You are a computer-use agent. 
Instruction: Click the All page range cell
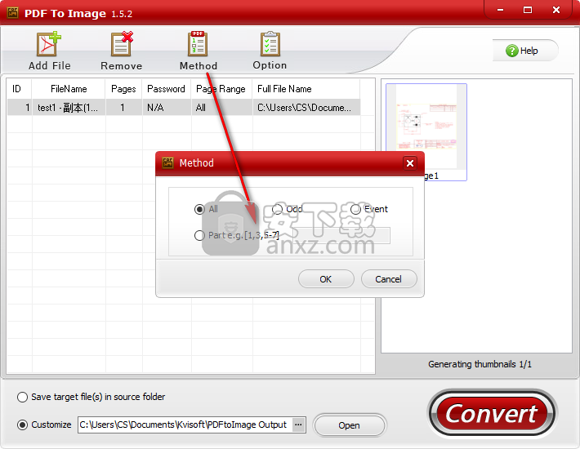[221, 108]
